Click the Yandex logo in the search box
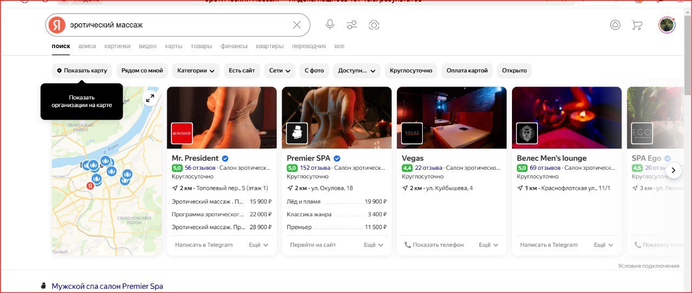This screenshot has width=692, height=293. 57,25
